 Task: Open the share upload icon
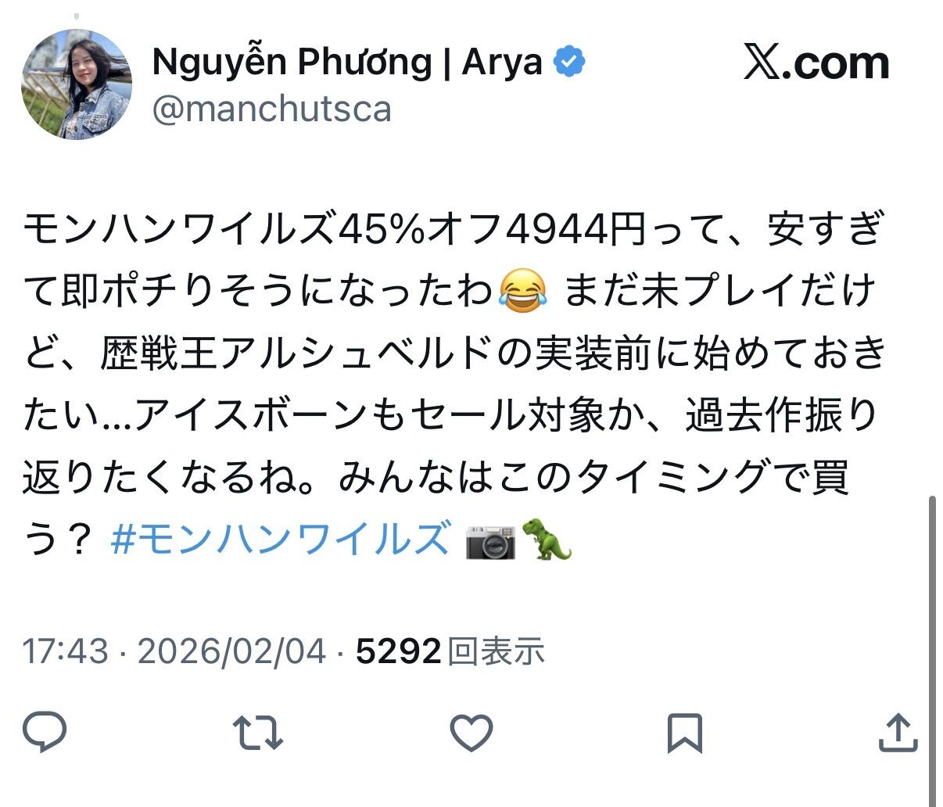(898, 733)
